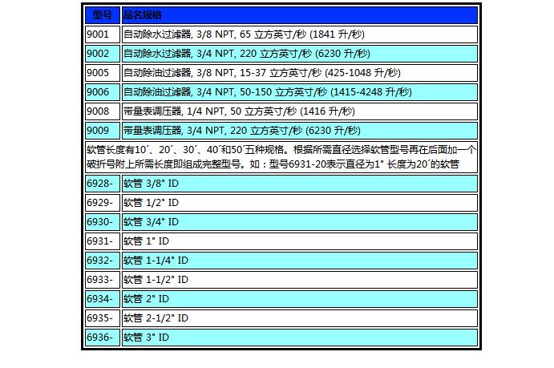The width and height of the screenshot is (554, 368).
Task: Select model cell 6936-
Action: (x=103, y=338)
